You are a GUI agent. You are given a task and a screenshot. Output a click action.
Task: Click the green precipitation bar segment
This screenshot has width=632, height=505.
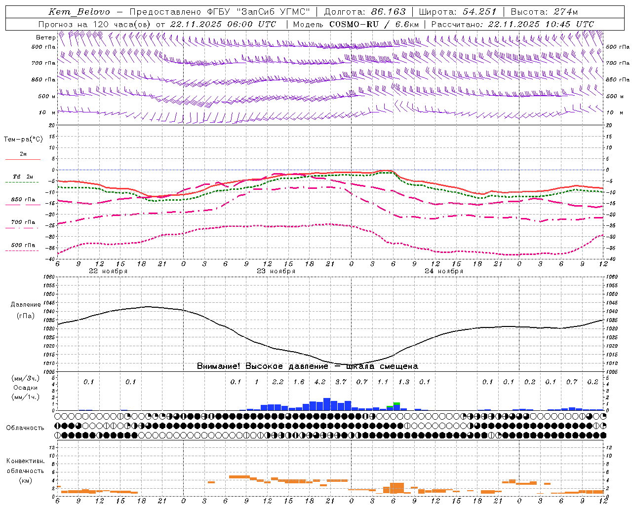[396, 404]
